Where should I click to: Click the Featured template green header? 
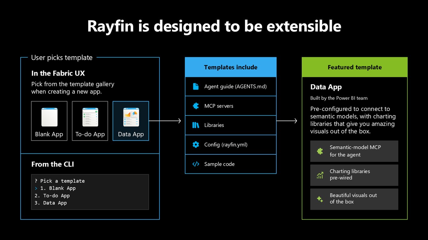tap(355, 67)
